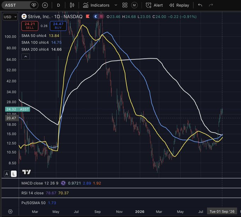Select the SMA 200 ohlc4 legend
This screenshot has height=217, width=241.
pyautogui.click(x=35, y=50)
